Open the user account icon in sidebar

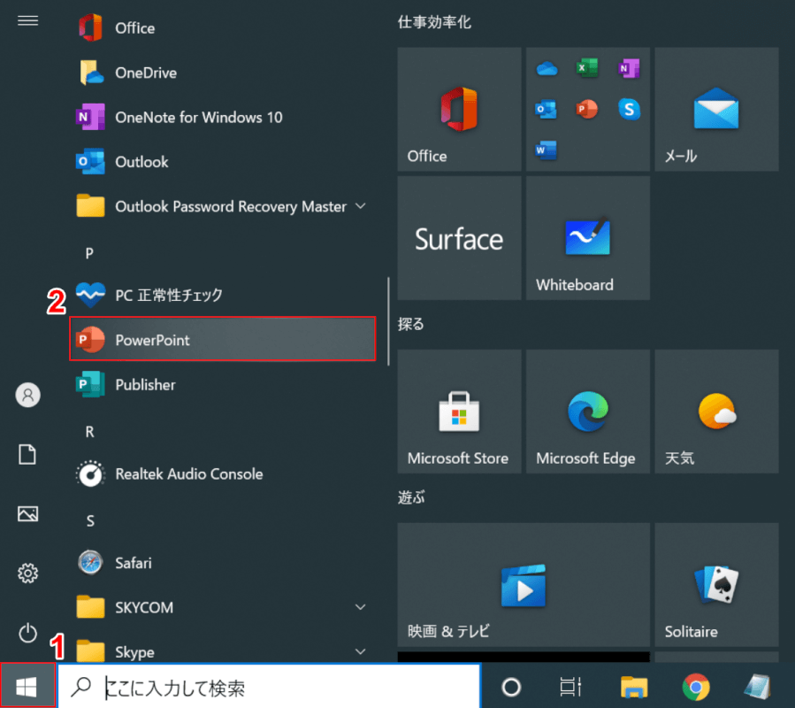click(28, 395)
